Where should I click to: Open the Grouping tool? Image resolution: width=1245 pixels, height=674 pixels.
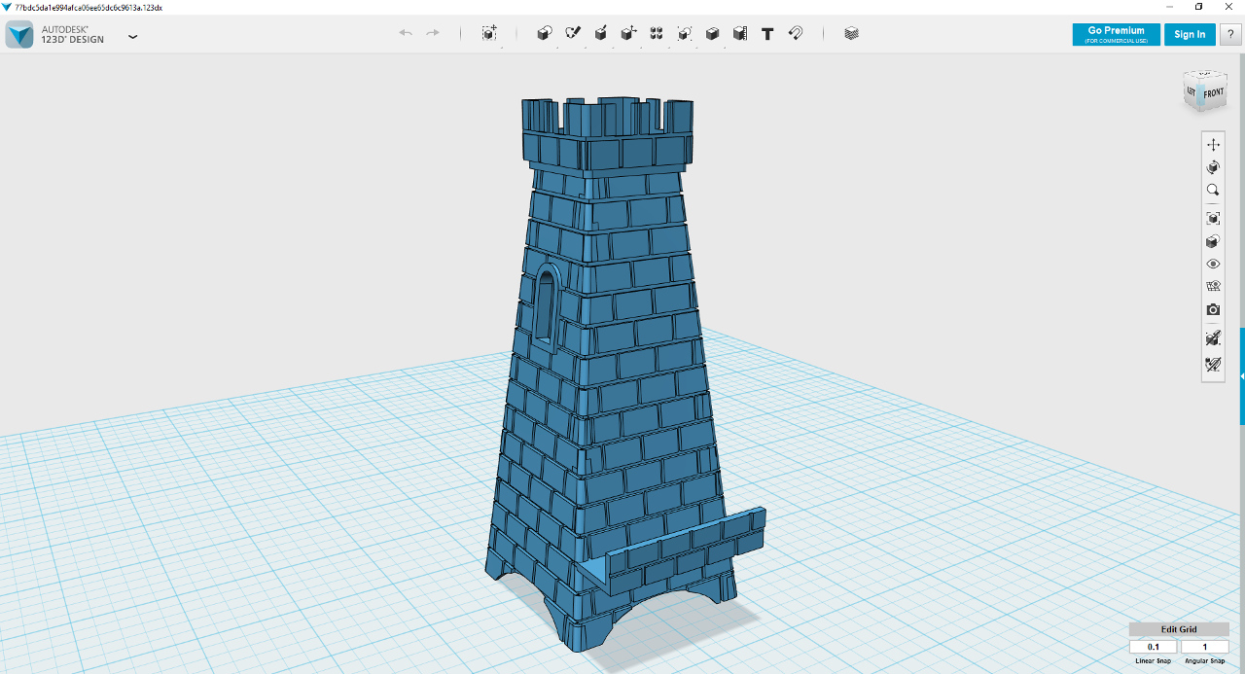(685, 33)
